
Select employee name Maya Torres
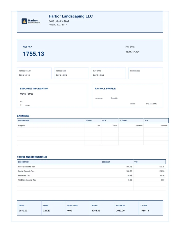26,94
